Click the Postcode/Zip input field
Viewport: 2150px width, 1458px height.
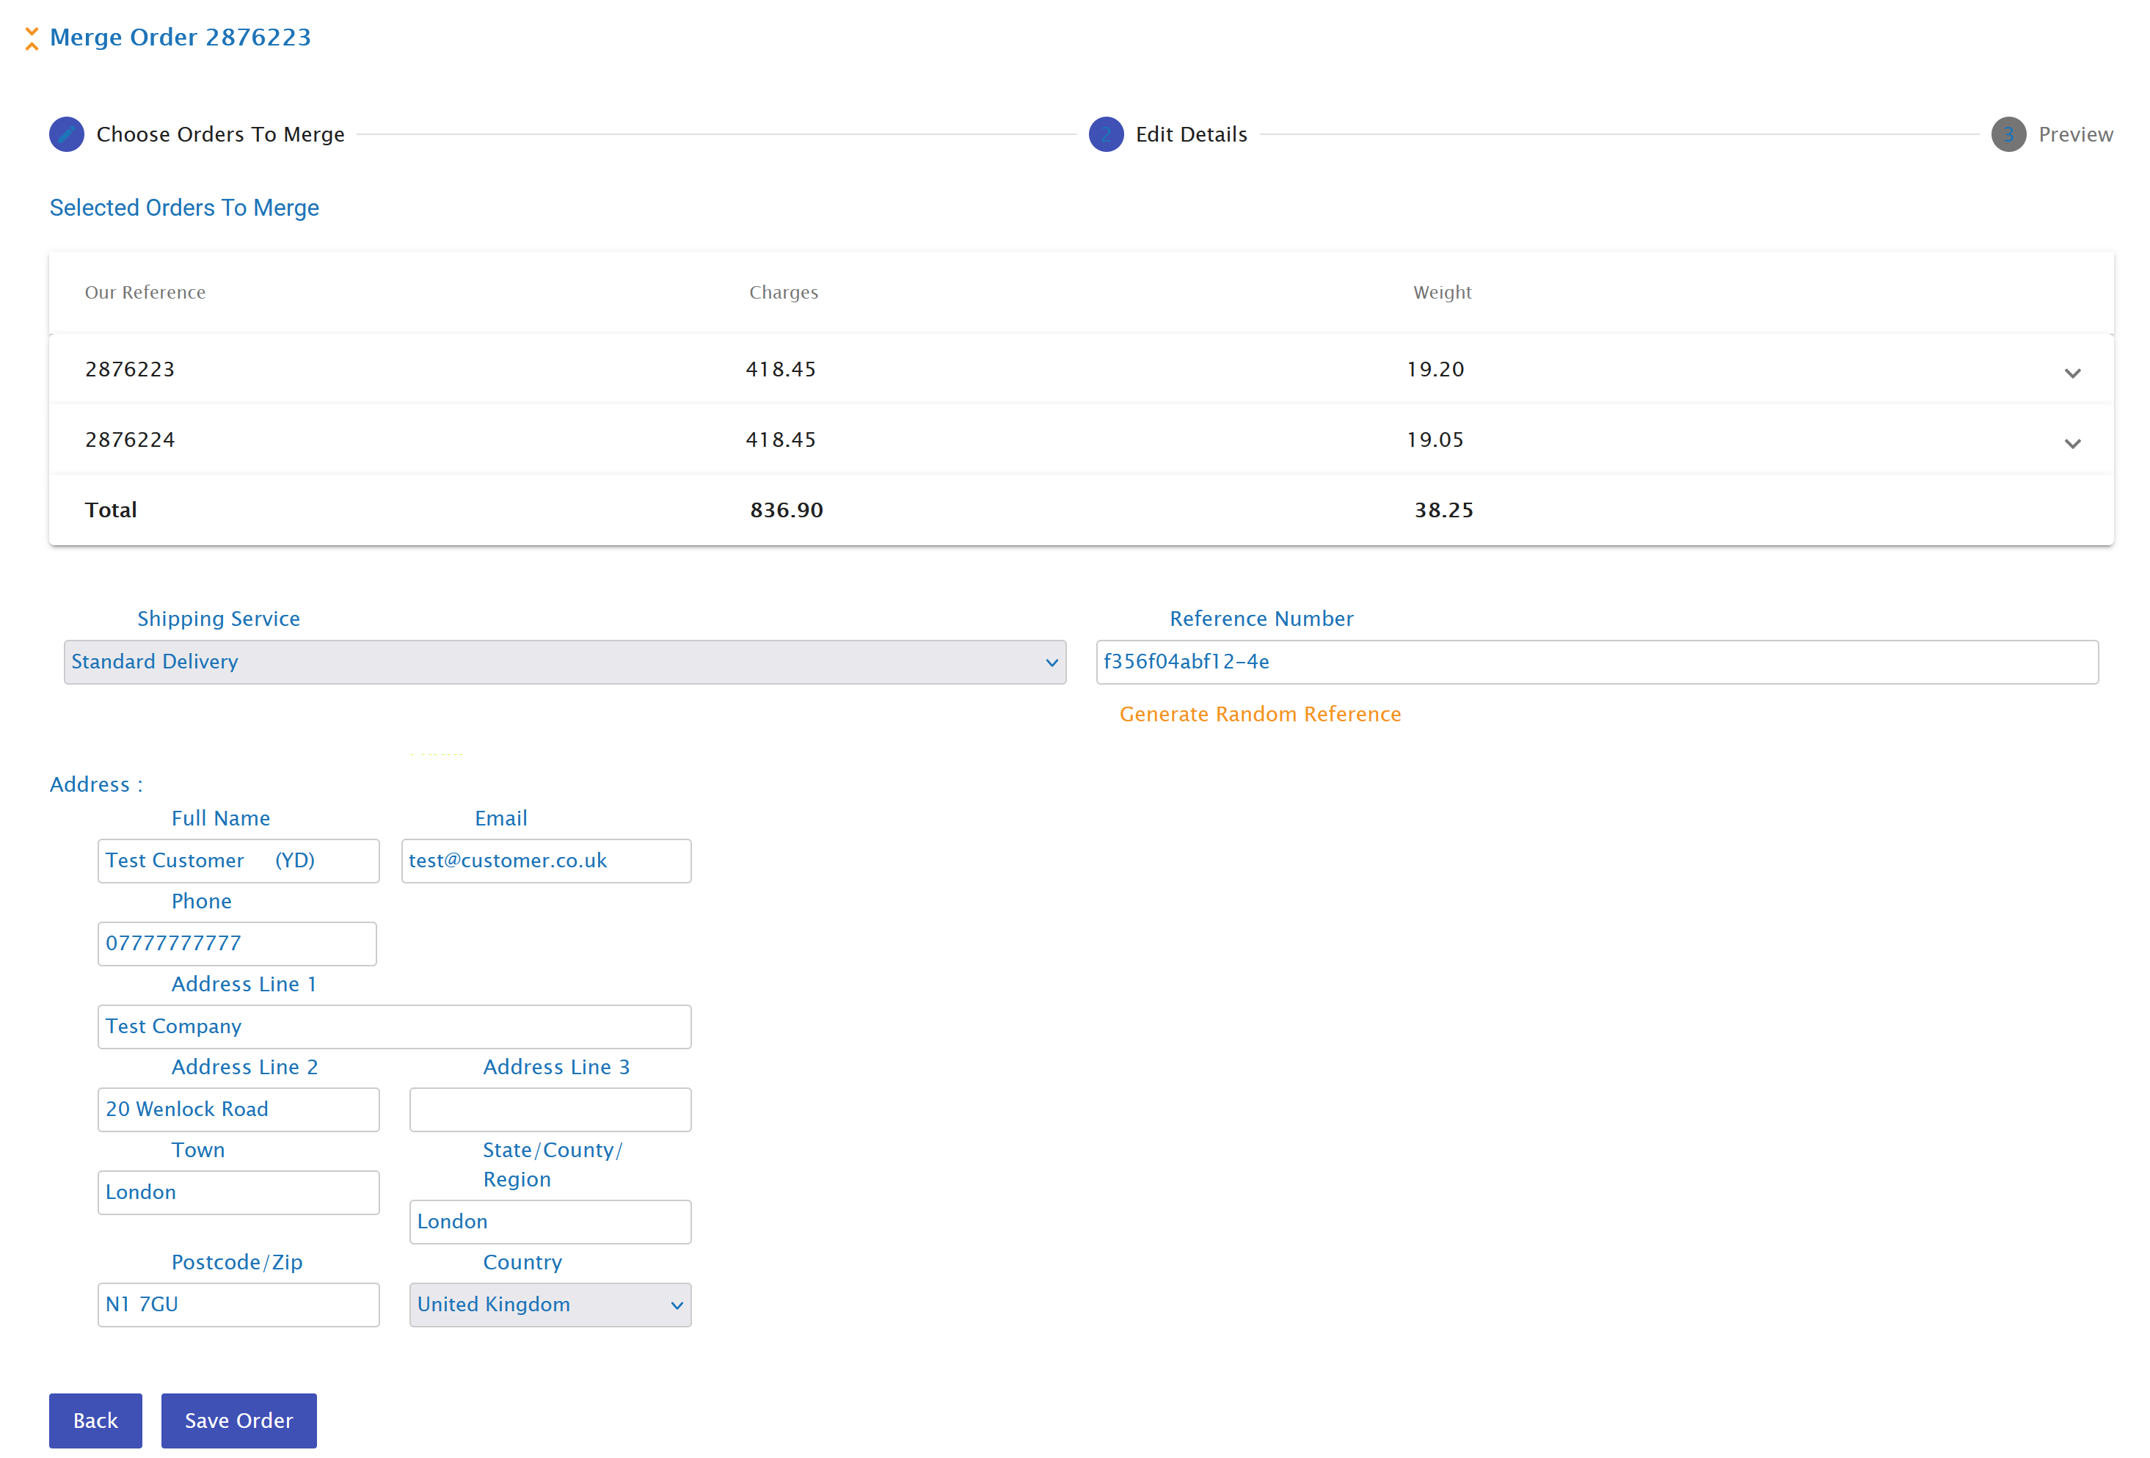(x=238, y=1303)
